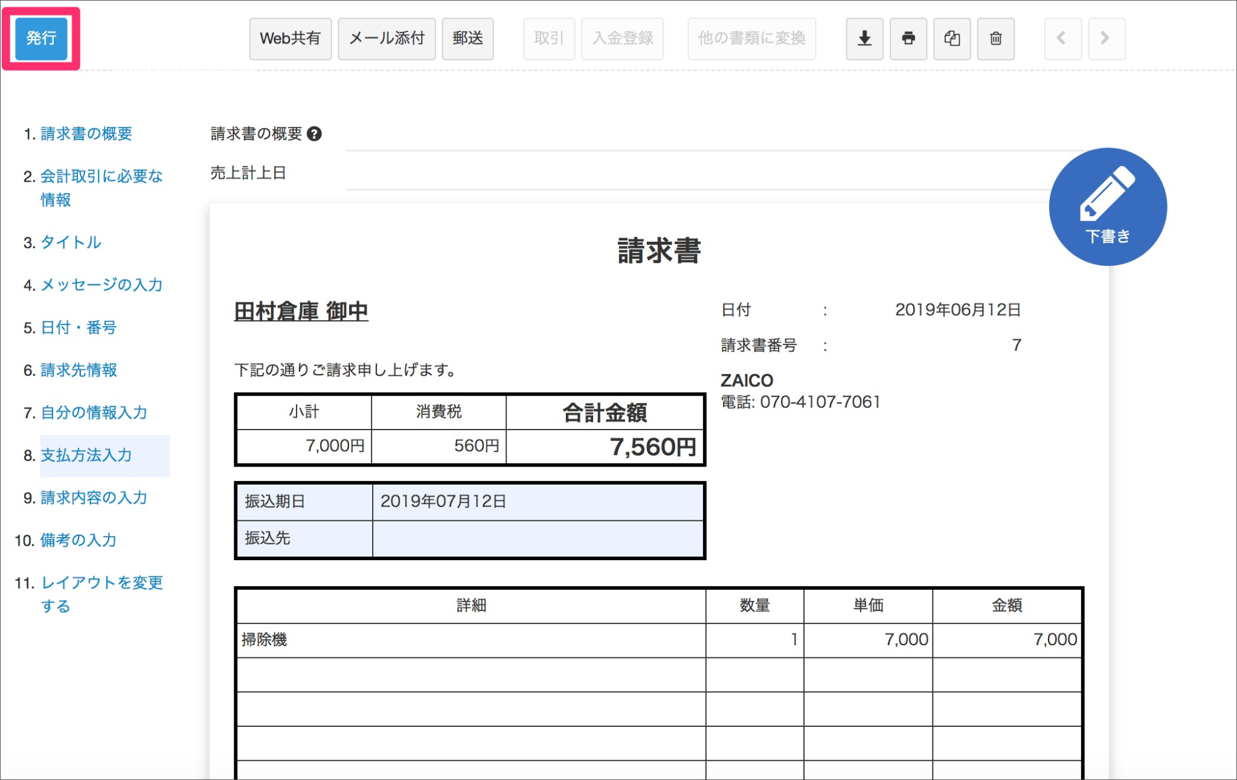
Task: Click the subtotal value 7,000円
Action: (x=335, y=446)
